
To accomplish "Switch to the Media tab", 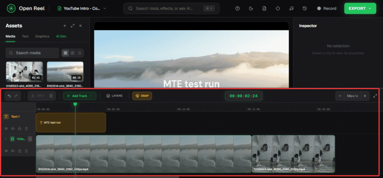I will click(x=11, y=36).
